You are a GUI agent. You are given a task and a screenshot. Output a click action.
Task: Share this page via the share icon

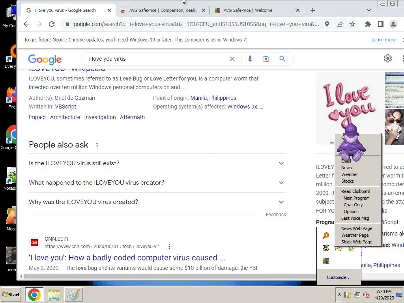tap(340, 24)
